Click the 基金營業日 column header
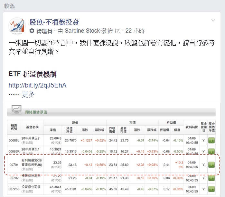The width and height of the screenshot is (225, 197). tap(204, 127)
